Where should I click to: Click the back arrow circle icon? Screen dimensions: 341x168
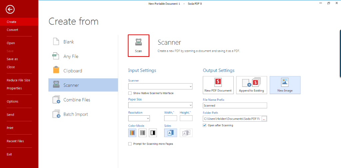[10, 9]
